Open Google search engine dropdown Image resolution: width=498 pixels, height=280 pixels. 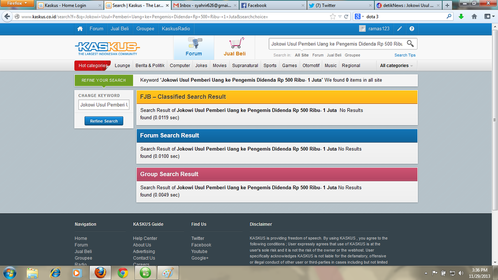coord(359,17)
